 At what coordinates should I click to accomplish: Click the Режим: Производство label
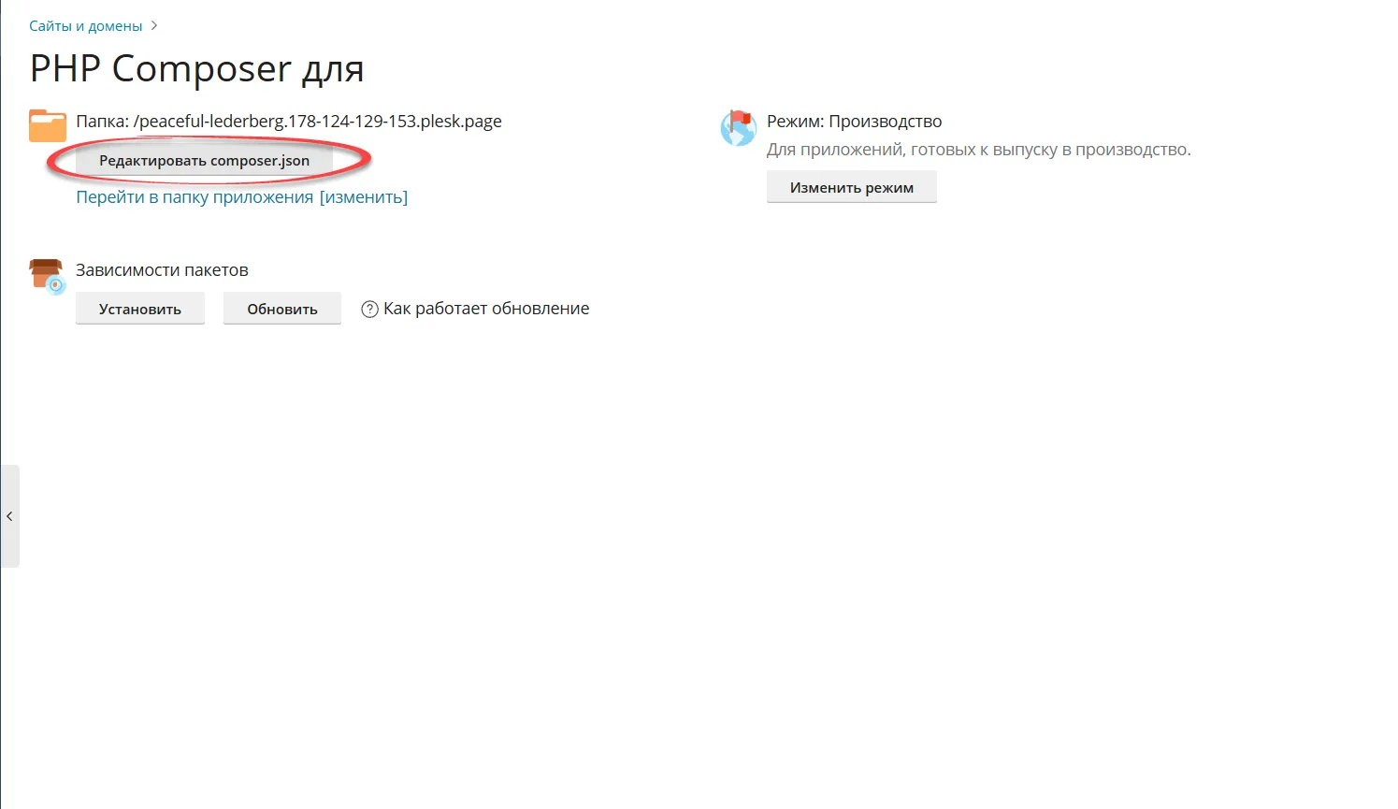tap(854, 122)
